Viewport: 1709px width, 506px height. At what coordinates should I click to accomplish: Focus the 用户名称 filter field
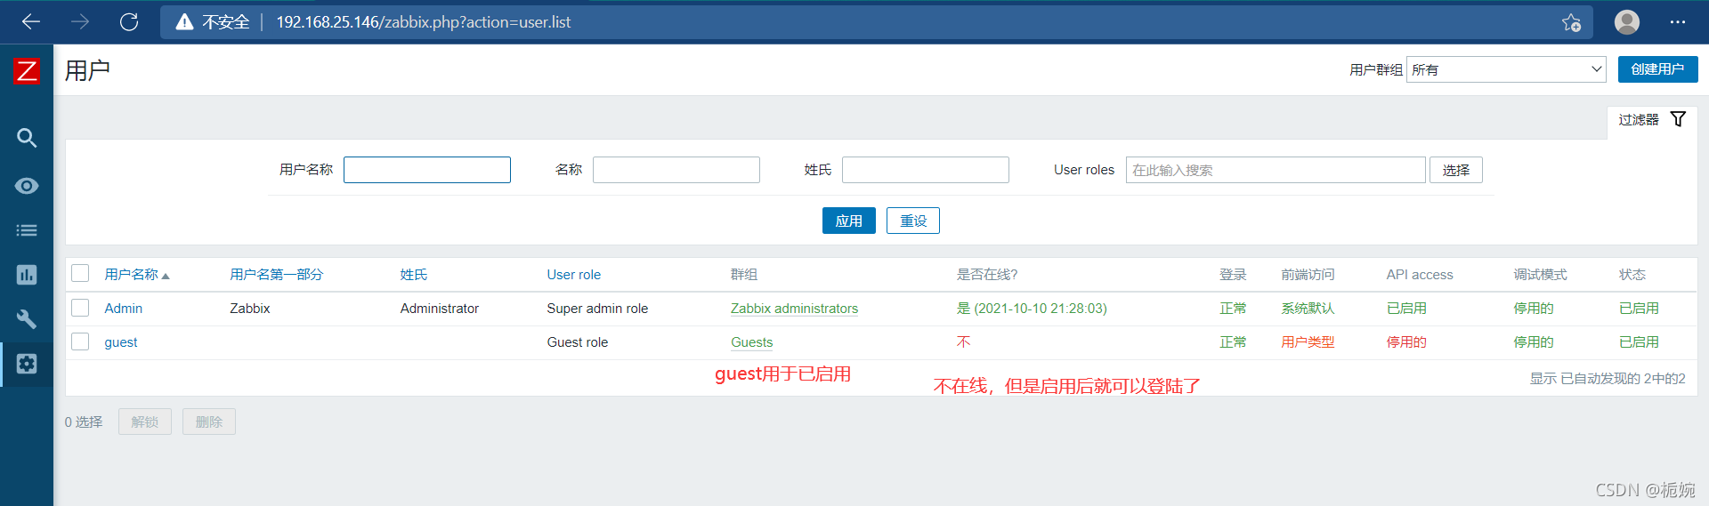tap(427, 170)
